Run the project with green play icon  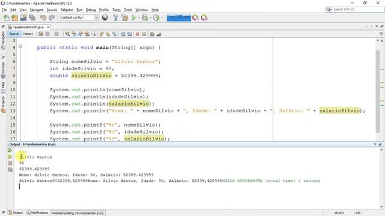pyautogui.click(x=134, y=17)
